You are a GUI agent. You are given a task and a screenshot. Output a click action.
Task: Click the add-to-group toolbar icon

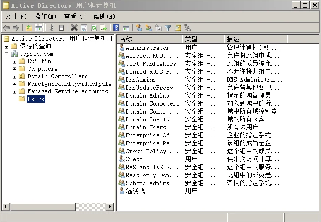point(187,28)
